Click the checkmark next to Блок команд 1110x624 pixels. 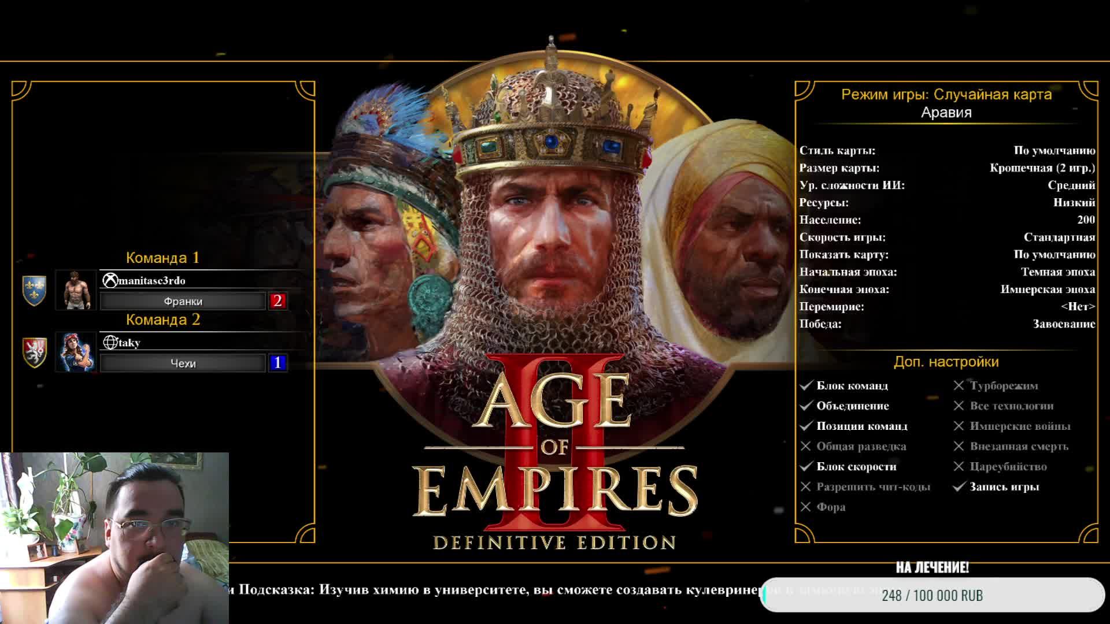pyautogui.click(x=806, y=385)
